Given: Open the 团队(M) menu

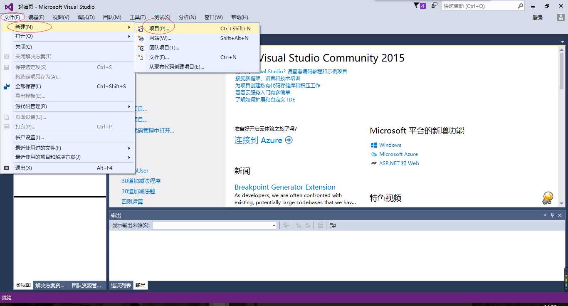Looking at the screenshot, I should (112, 17).
